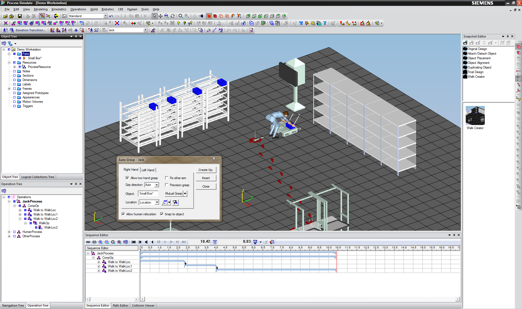Viewport: 522px width, 309px height.
Task: Click the red X blank selected icon
Action: pos(117,23)
